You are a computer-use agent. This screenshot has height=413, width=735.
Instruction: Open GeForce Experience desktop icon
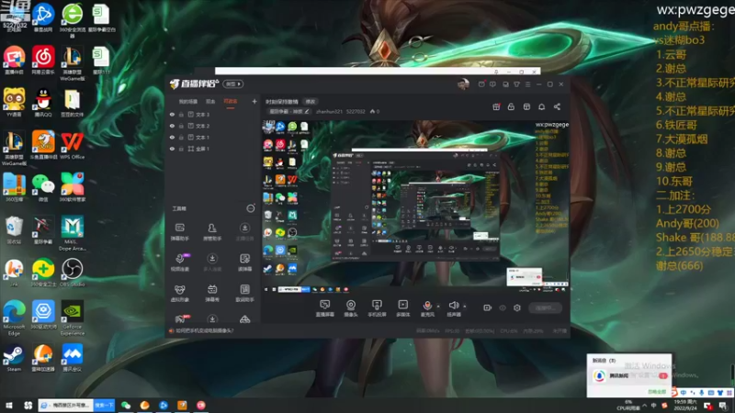73,318
